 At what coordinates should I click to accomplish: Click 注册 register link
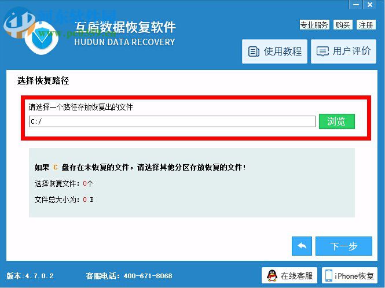tap(366, 25)
